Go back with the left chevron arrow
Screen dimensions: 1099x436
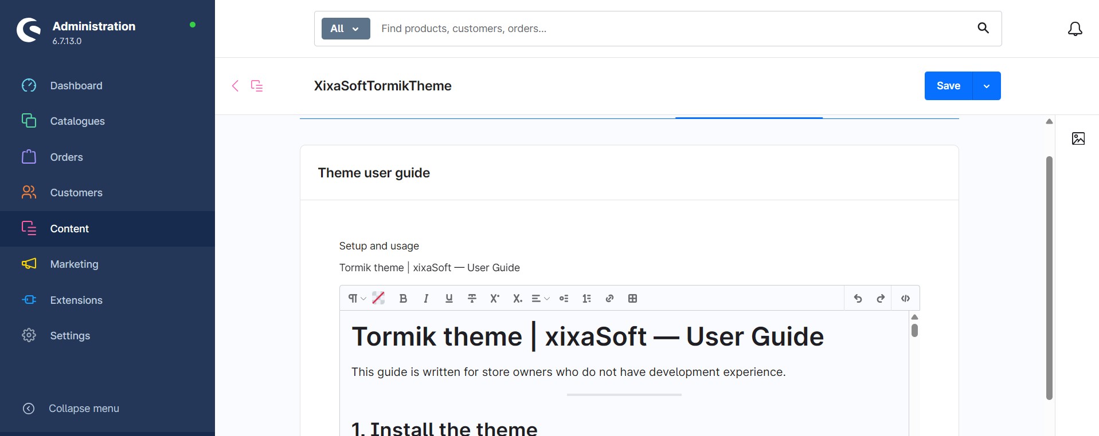pyautogui.click(x=235, y=86)
